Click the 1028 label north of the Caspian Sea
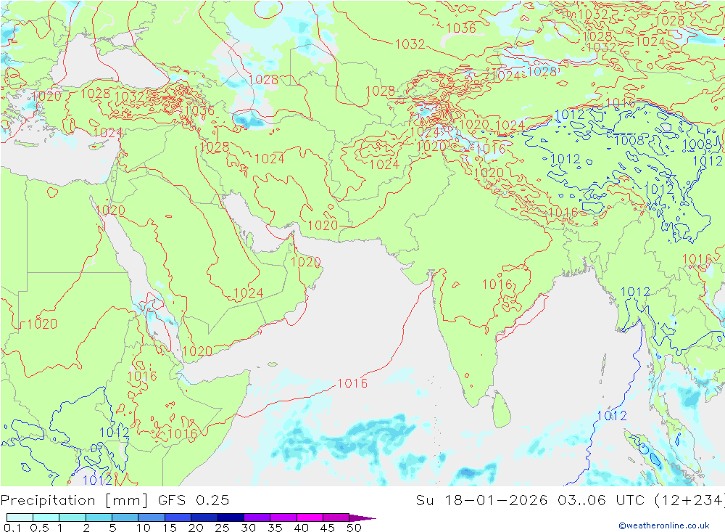The image size is (725, 532). click(263, 80)
